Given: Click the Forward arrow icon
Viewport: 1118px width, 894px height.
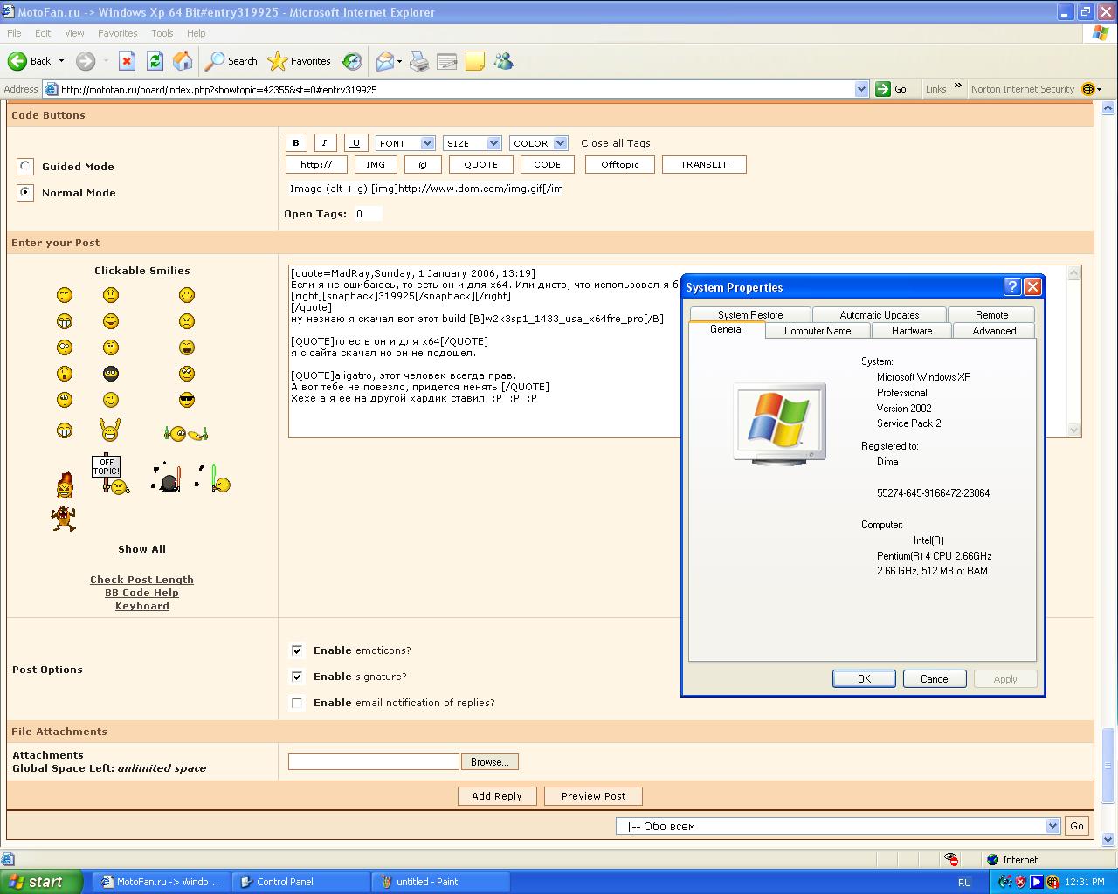Looking at the screenshot, I should coord(86,61).
